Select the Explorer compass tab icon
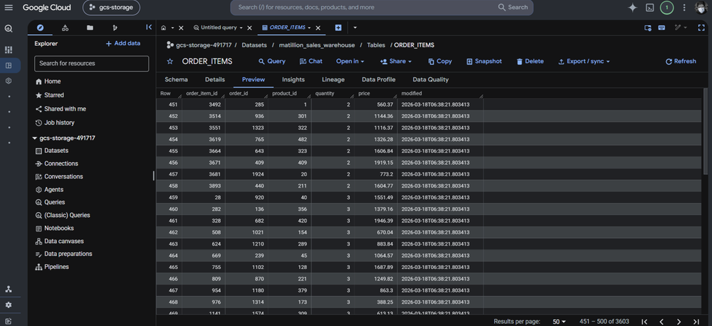 click(x=40, y=28)
